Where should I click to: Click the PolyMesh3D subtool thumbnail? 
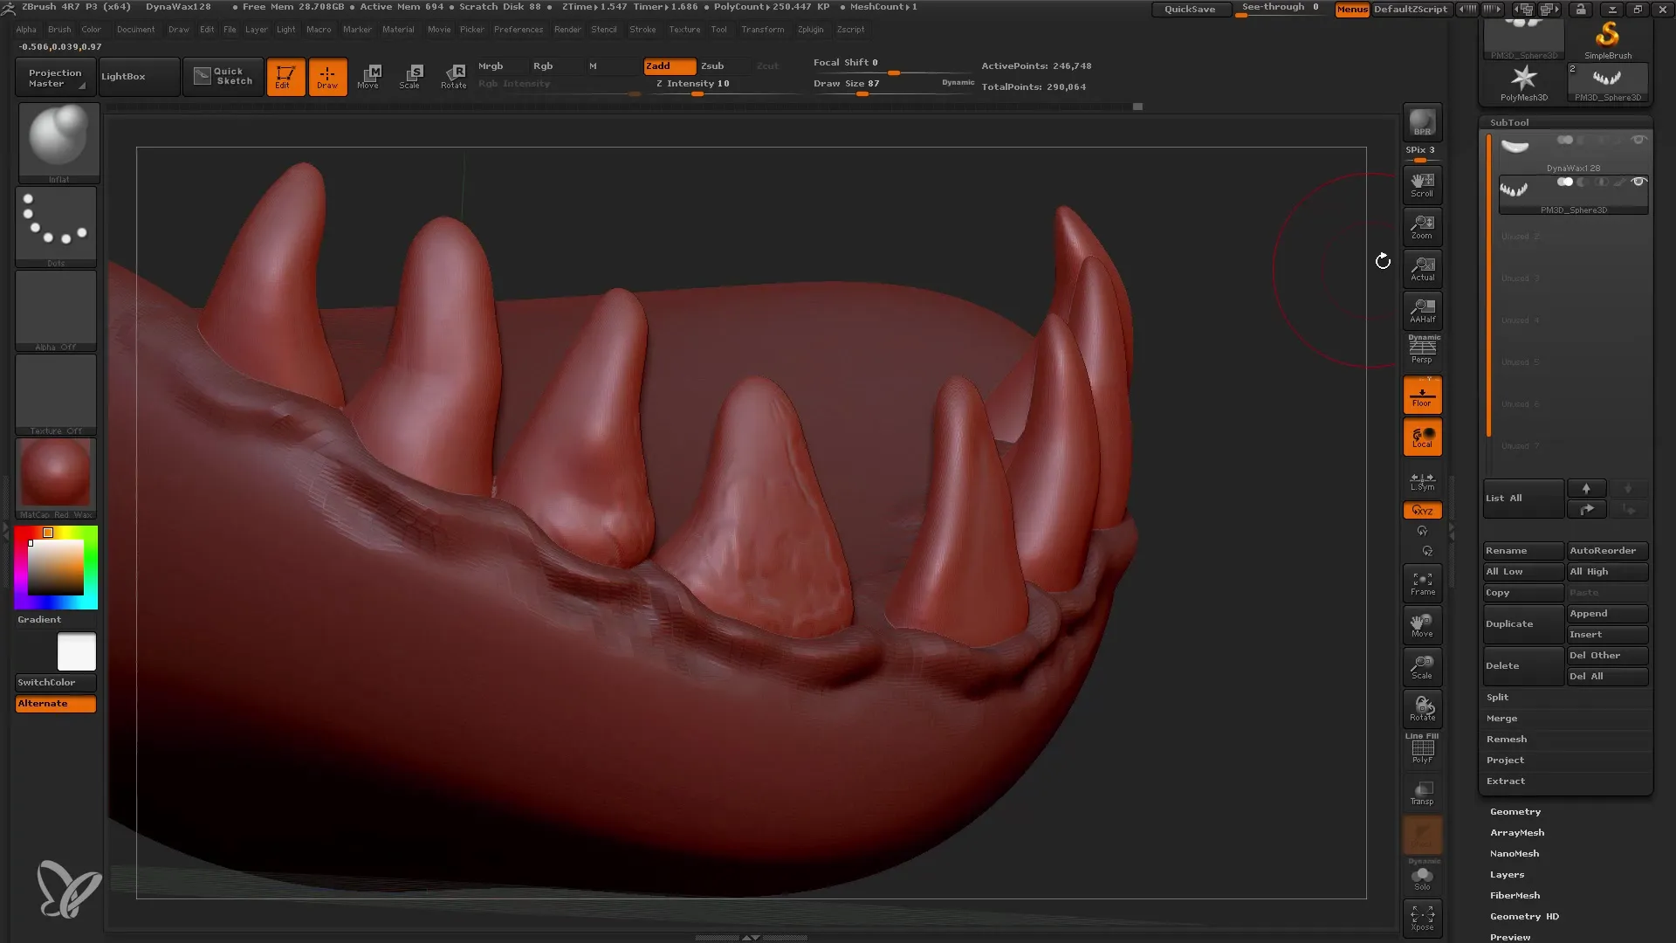1514,187
